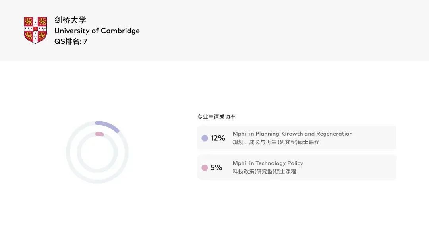Click the 科技政策(研究型)硕士课程 subtitle
This screenshot has width=429, height=252.
264,171
